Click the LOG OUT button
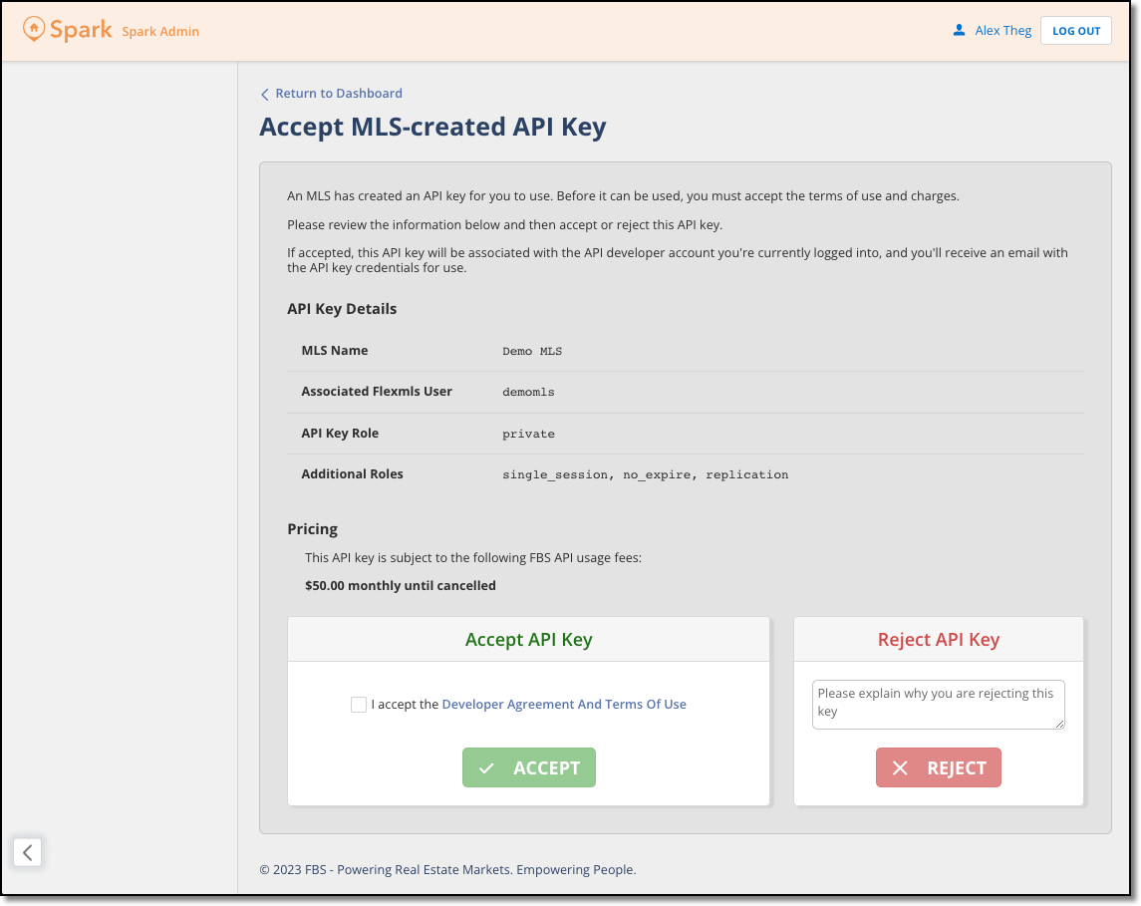 (x=1075, y=31)
